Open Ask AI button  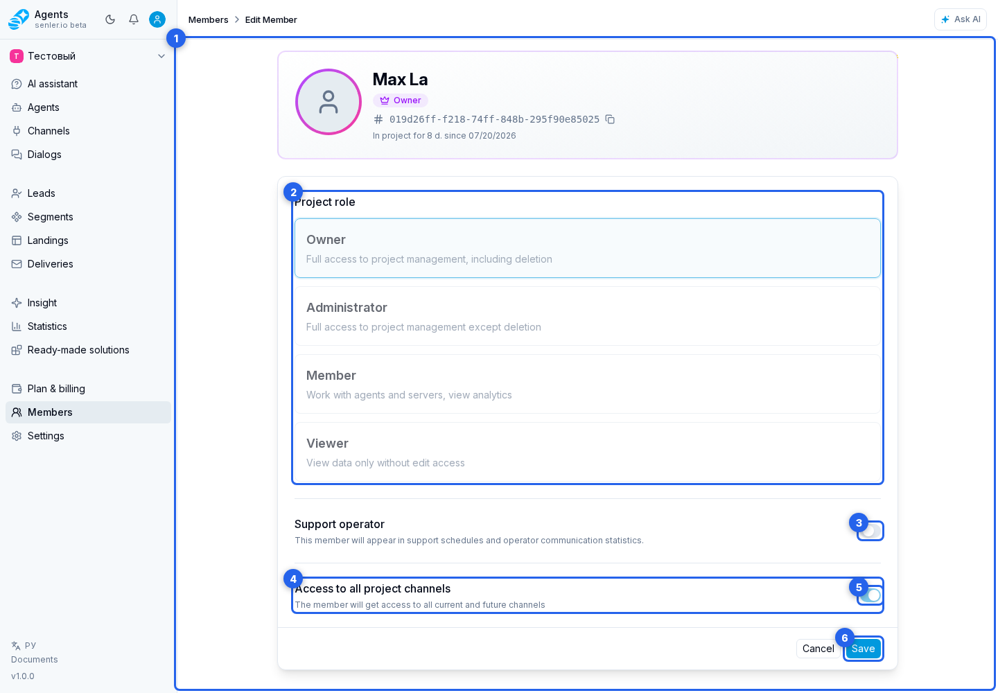tap(961, 19)
